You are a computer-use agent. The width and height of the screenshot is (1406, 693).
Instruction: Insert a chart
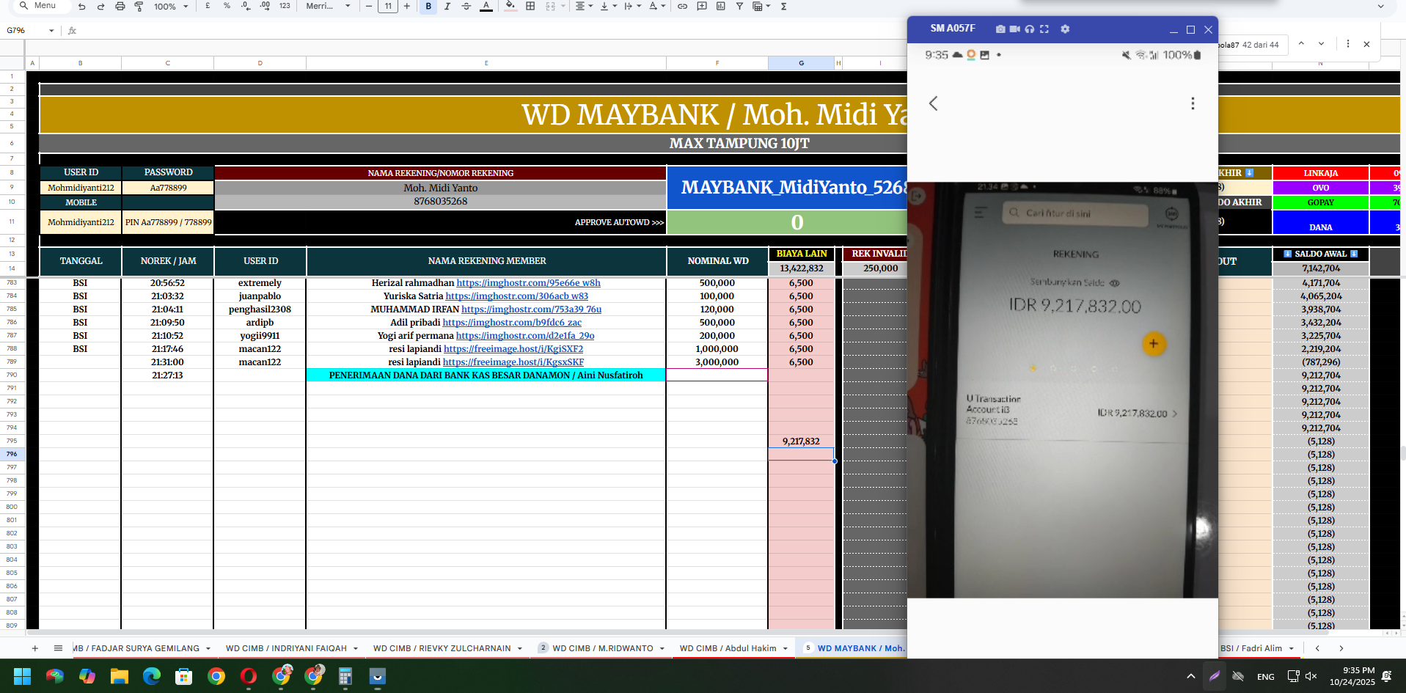[x=720, y=6]
